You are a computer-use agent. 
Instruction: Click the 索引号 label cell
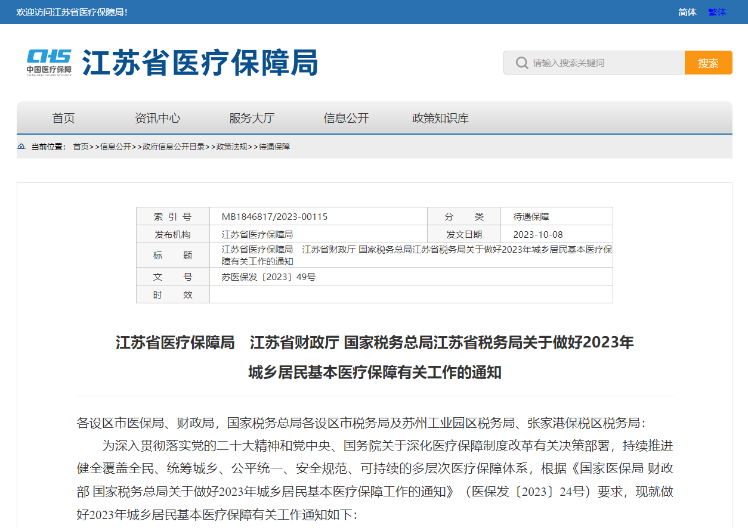(173, 217)
